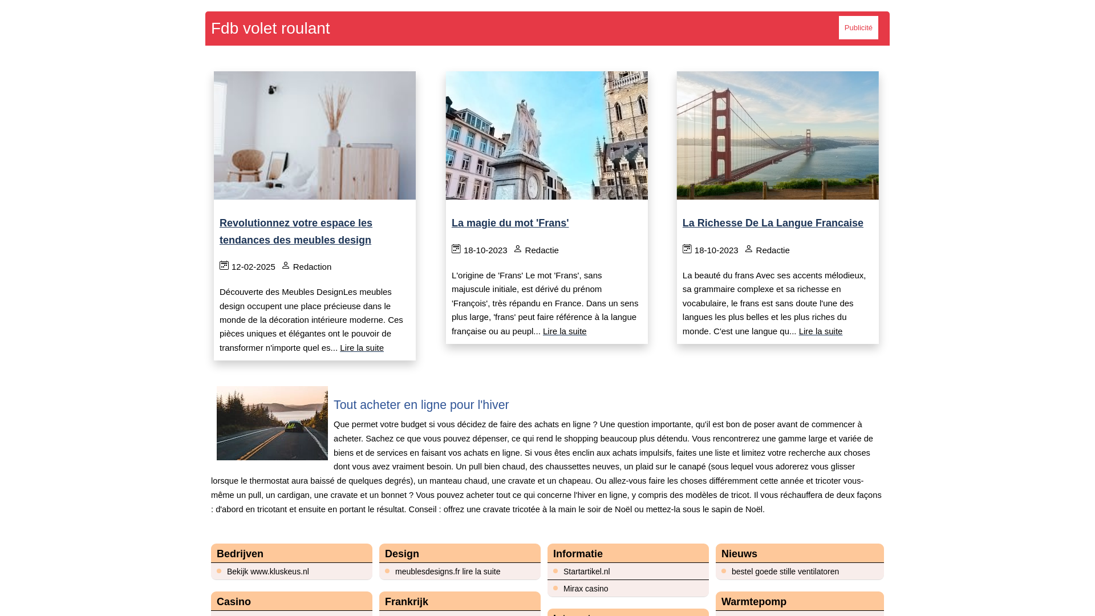The width and height of the screenshot is (1095, 616).
Task: Click Lire la suite under meubles design
Action: tap(362, 348)
